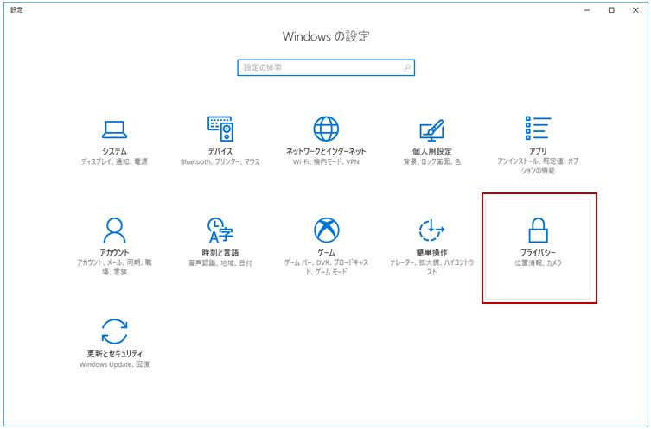Open the Ease of Access icon
Viewport: 651px width, 429px height.
click(x=431, y=230)
